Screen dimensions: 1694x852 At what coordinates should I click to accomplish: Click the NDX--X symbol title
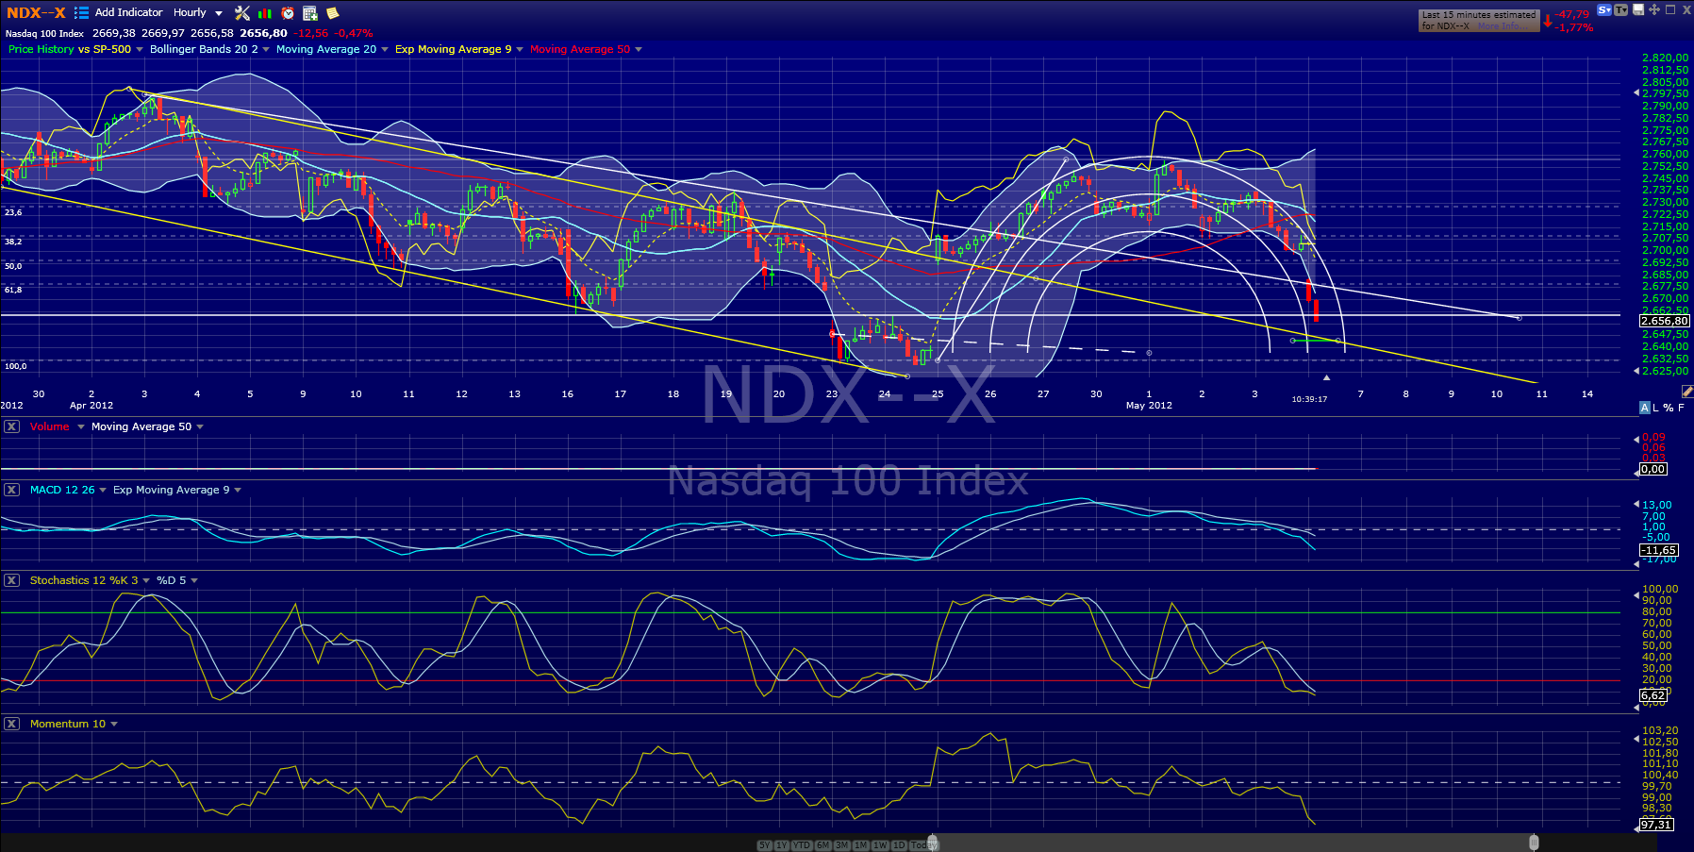37,12
